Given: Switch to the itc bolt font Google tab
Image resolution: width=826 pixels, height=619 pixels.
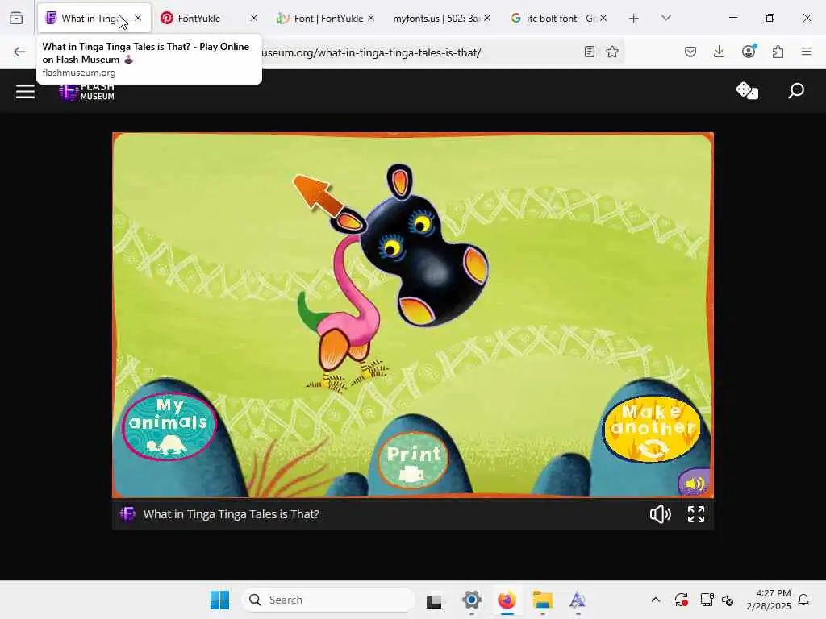Looking at the screenshot, I should click(558, 18).
